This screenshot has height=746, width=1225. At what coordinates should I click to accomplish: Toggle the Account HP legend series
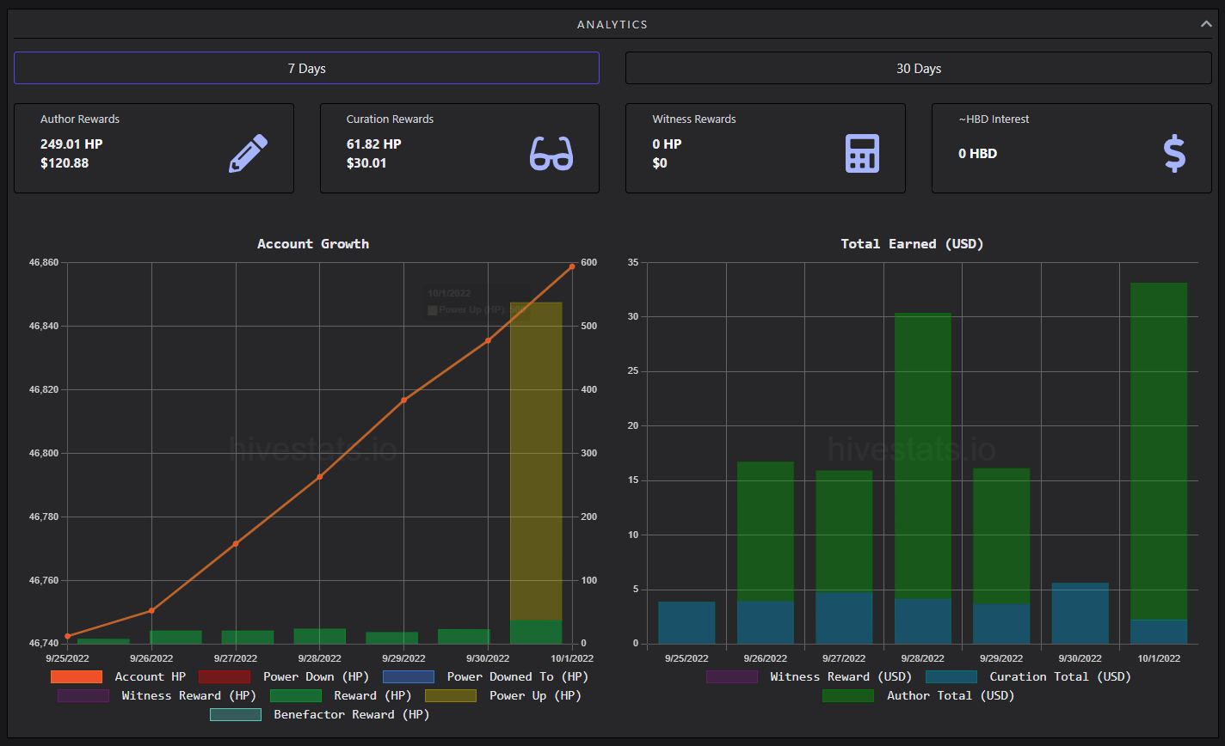point(118,676)
